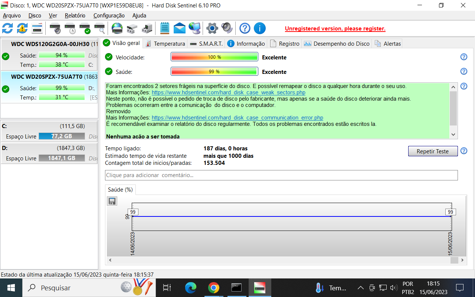
Task: Click the disk list panel toolbar icon
Action: point(37,28)
